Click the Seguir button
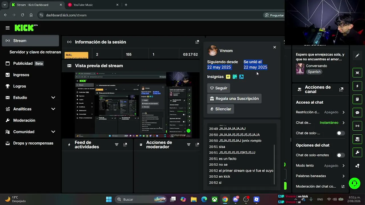Viewport: 365px width, 205px height. pos(219,88)
